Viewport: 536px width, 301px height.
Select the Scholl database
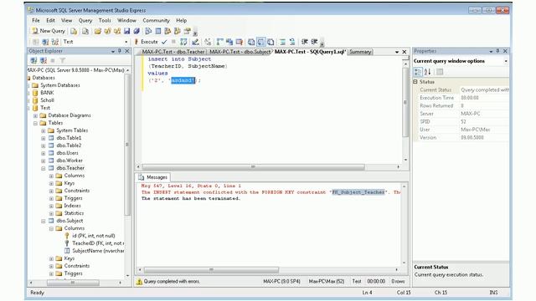[x=47, y=100]
